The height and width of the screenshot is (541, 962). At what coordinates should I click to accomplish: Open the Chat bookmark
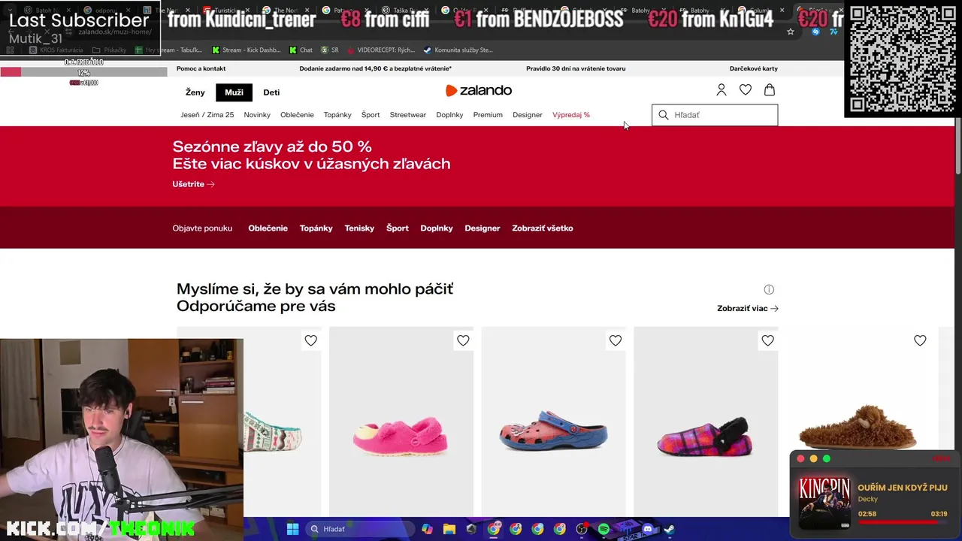click(x=301, y=50)
